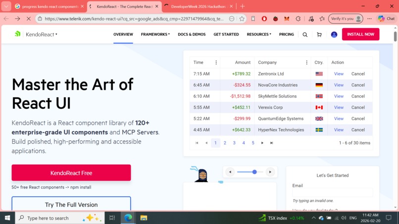Click the page vertical scrollbar
The width and height of the screenshot is (399, 224).
(395, 36)
